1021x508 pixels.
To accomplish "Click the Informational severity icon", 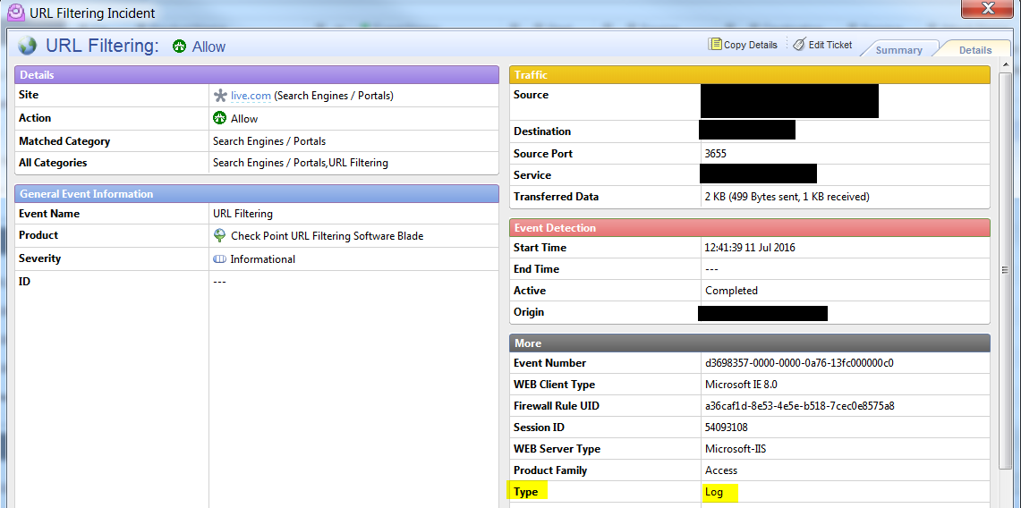I will point(219,258).
